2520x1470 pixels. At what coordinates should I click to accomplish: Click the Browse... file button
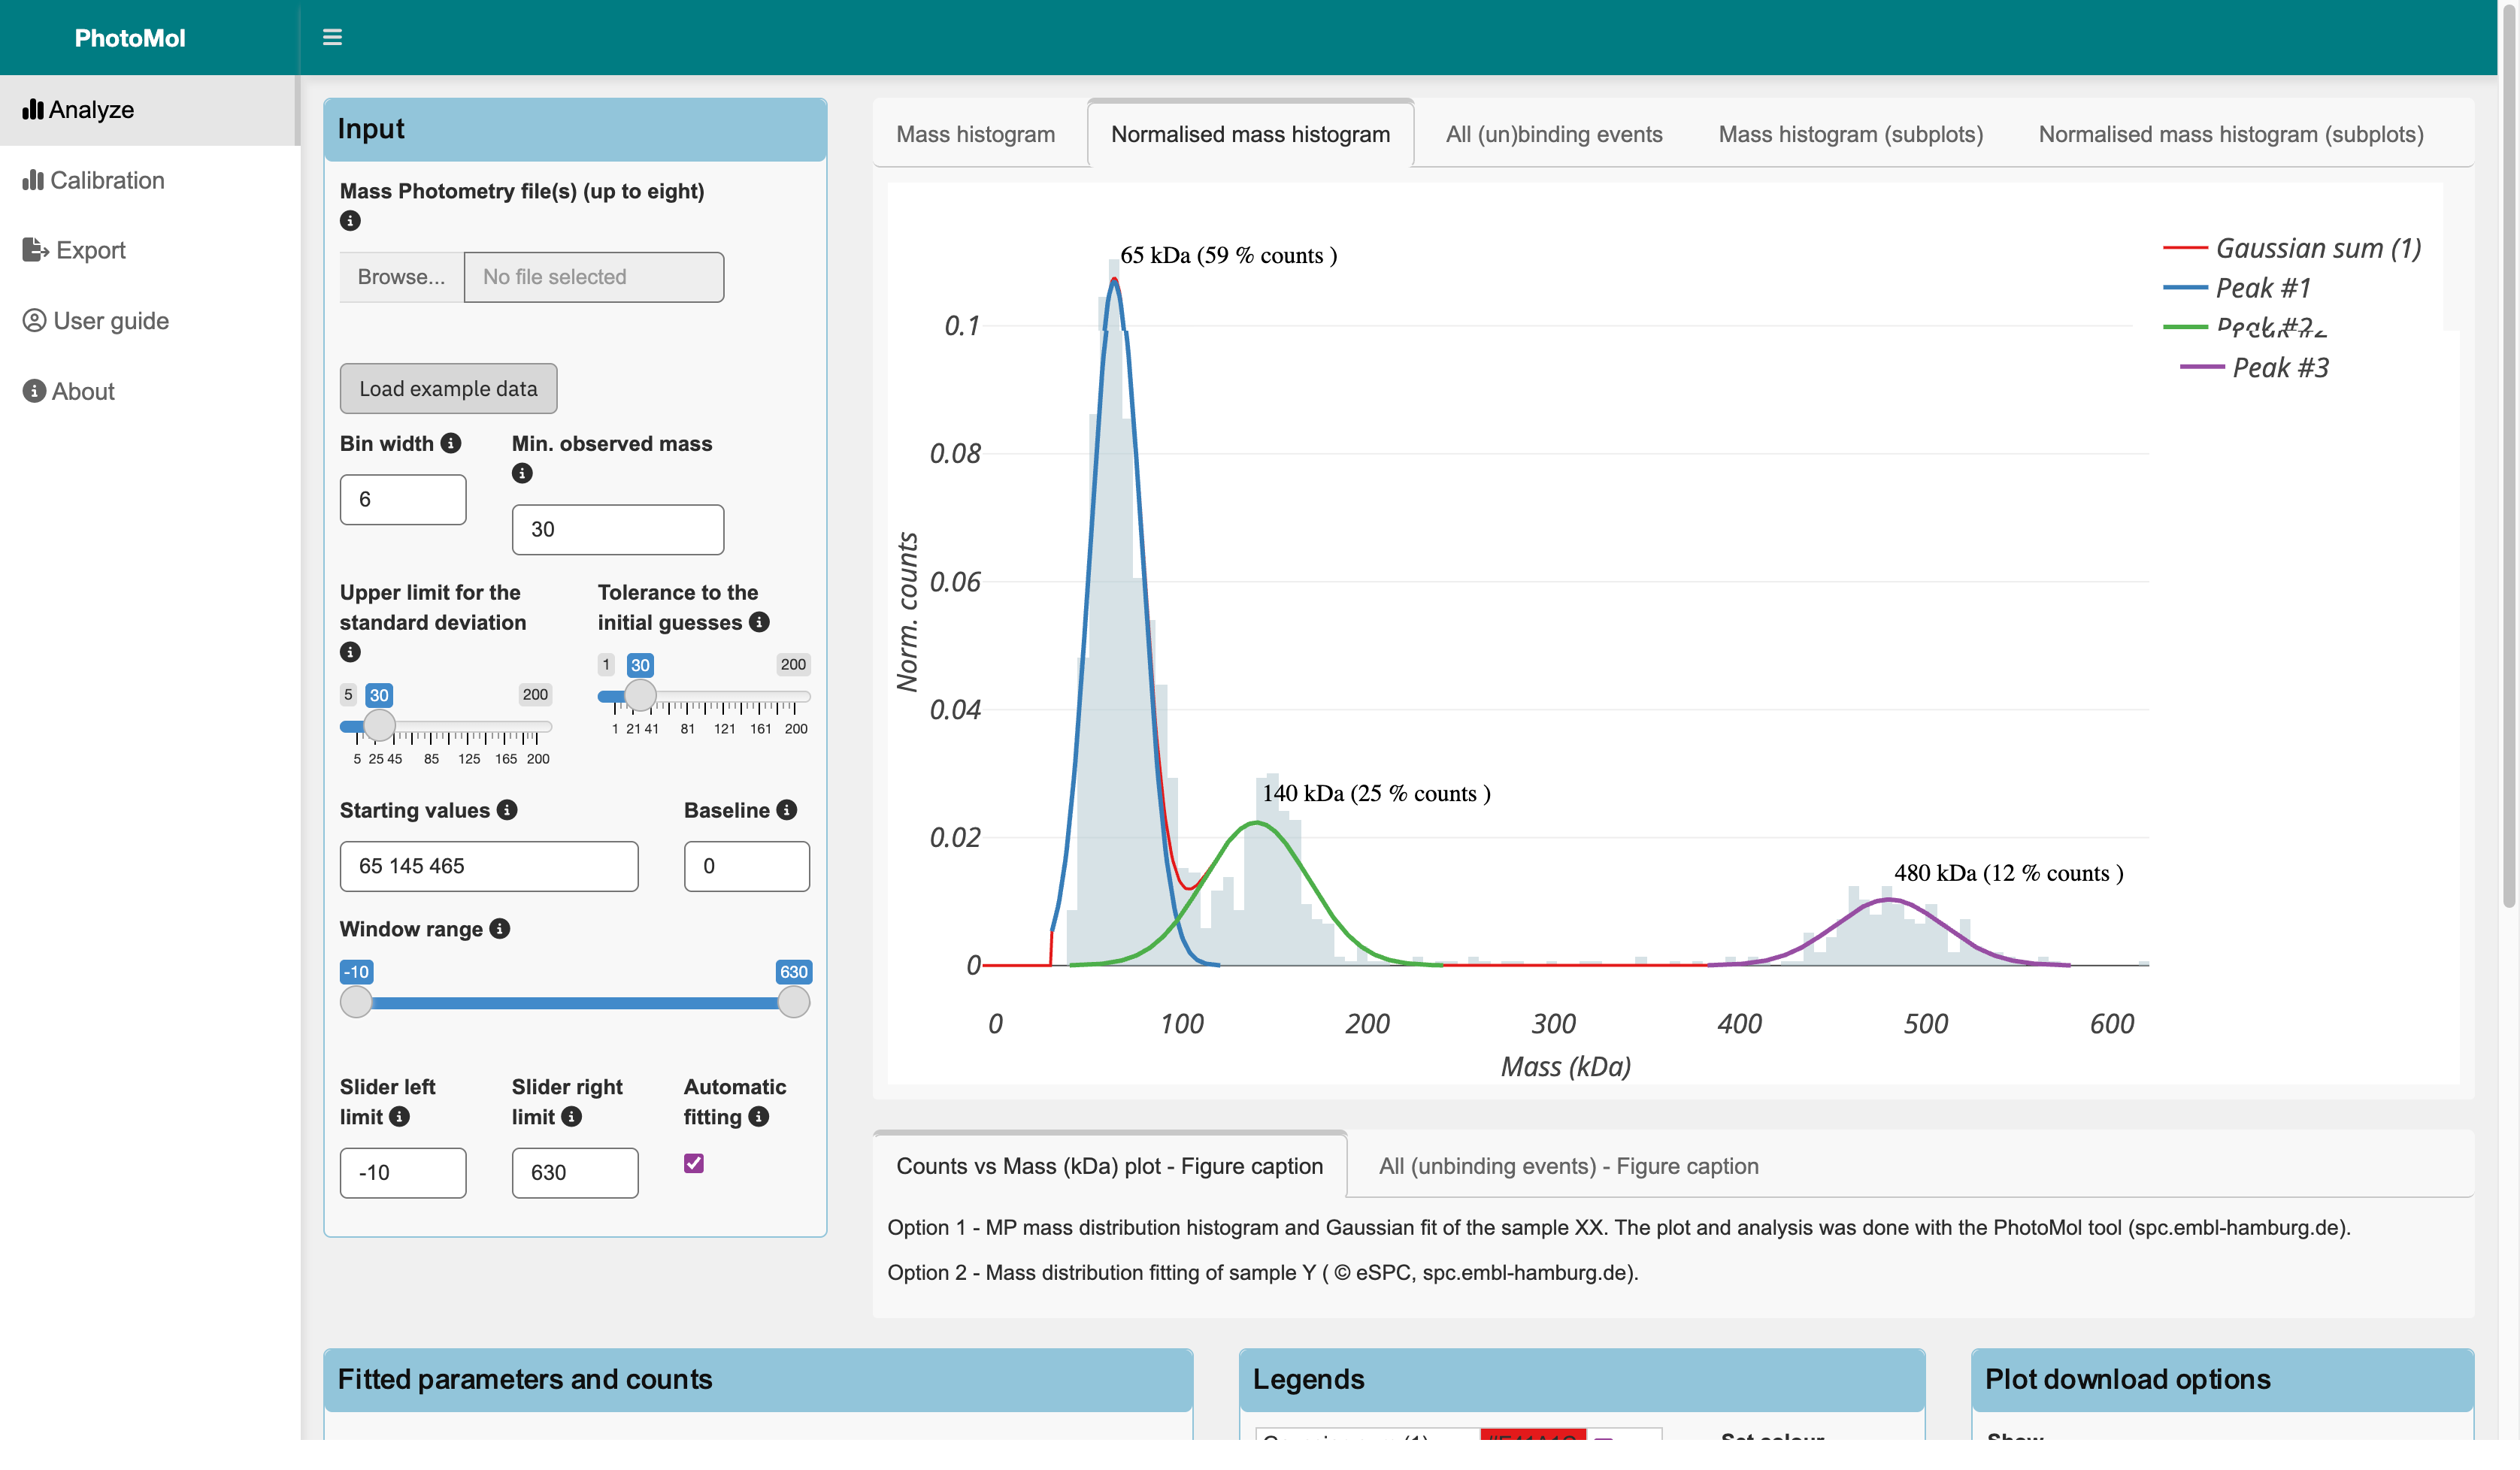pyautogui.click(x=401, y=277)
